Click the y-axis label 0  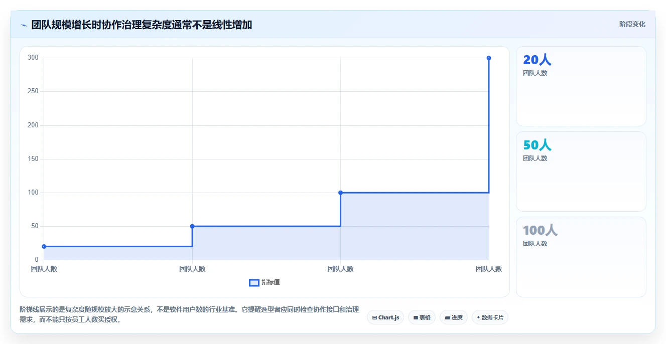click(x=37, y=260)
